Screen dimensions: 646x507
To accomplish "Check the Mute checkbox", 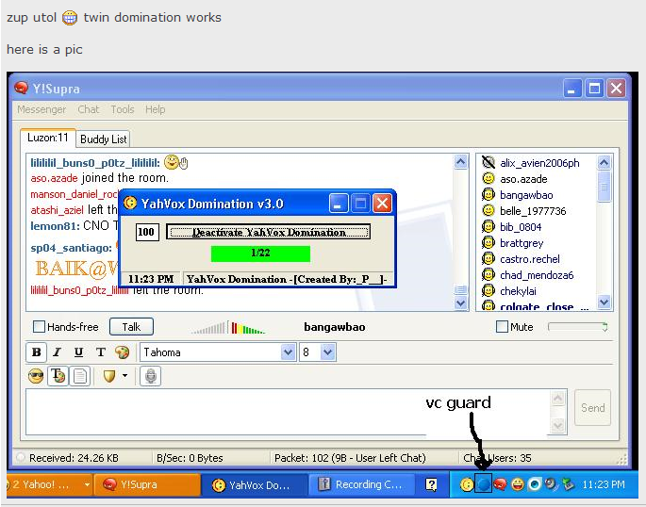I will [x=503, y=327].
